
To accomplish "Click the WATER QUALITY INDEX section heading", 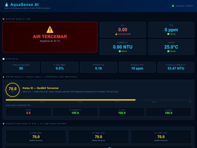I will (41, 77).
